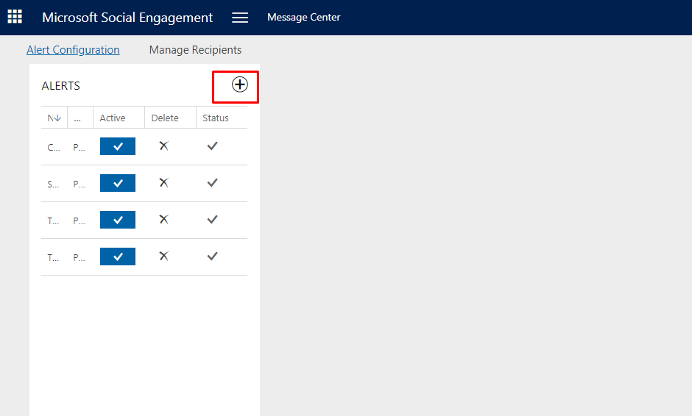
Task: Open the app launcher grid icon
Action: pyautogui.click(x=15, y=17)
